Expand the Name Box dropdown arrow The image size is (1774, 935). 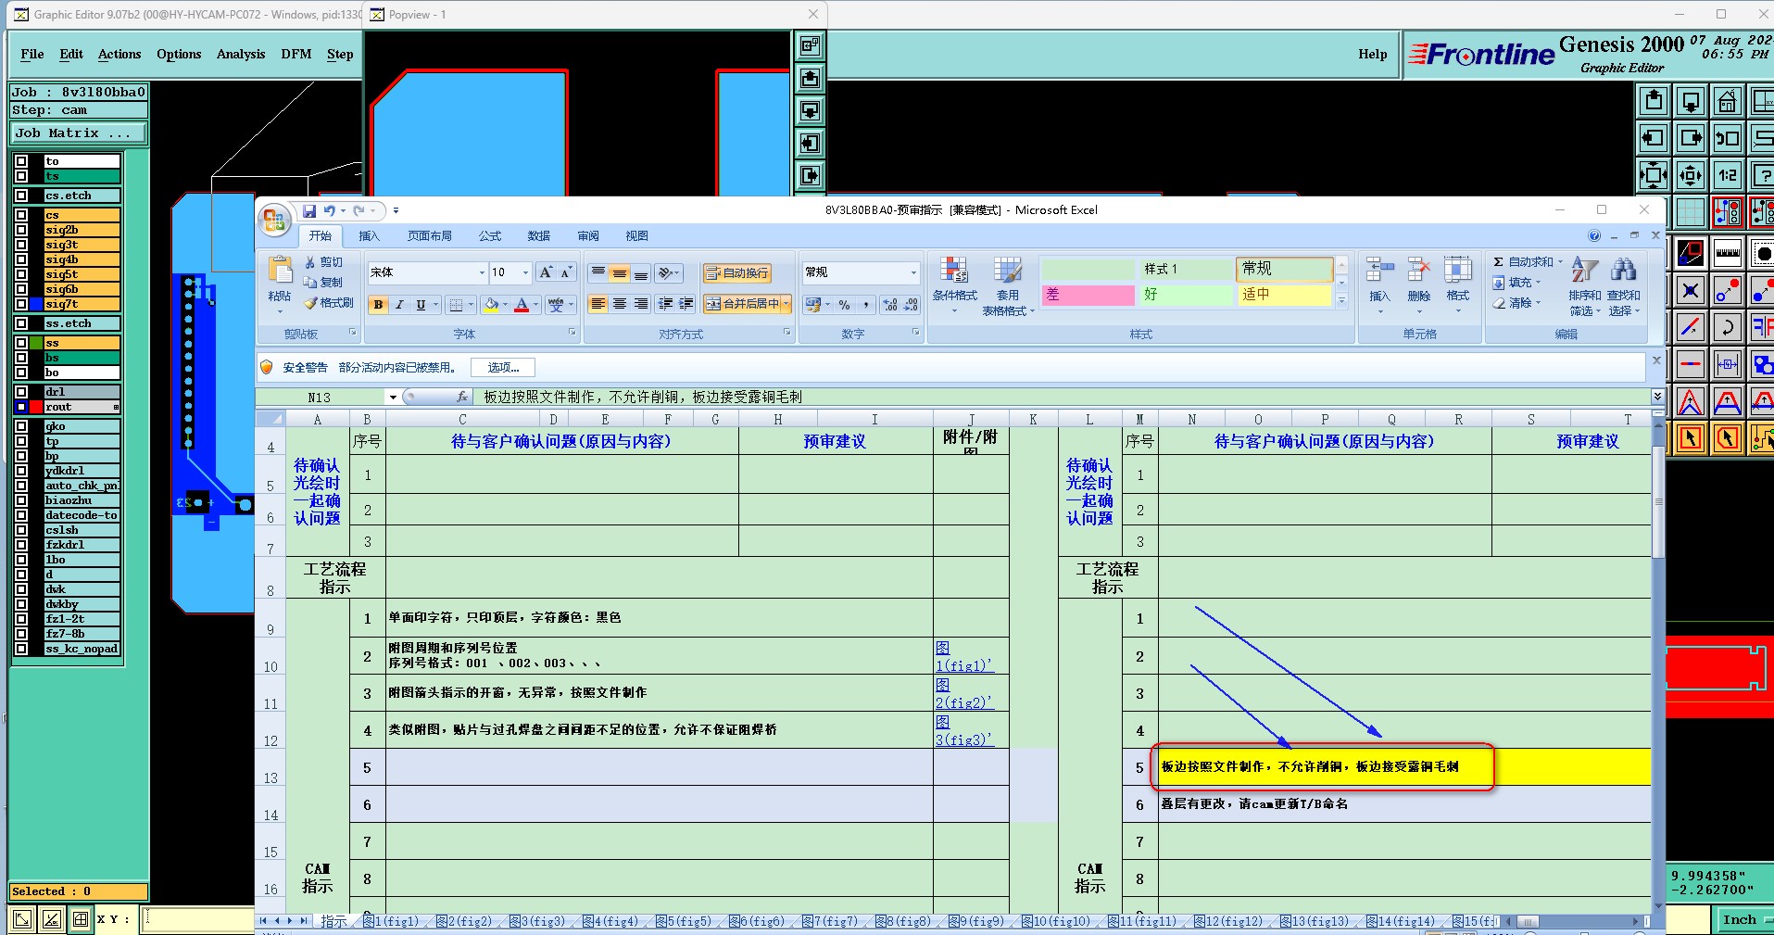[x=393, y=397]
